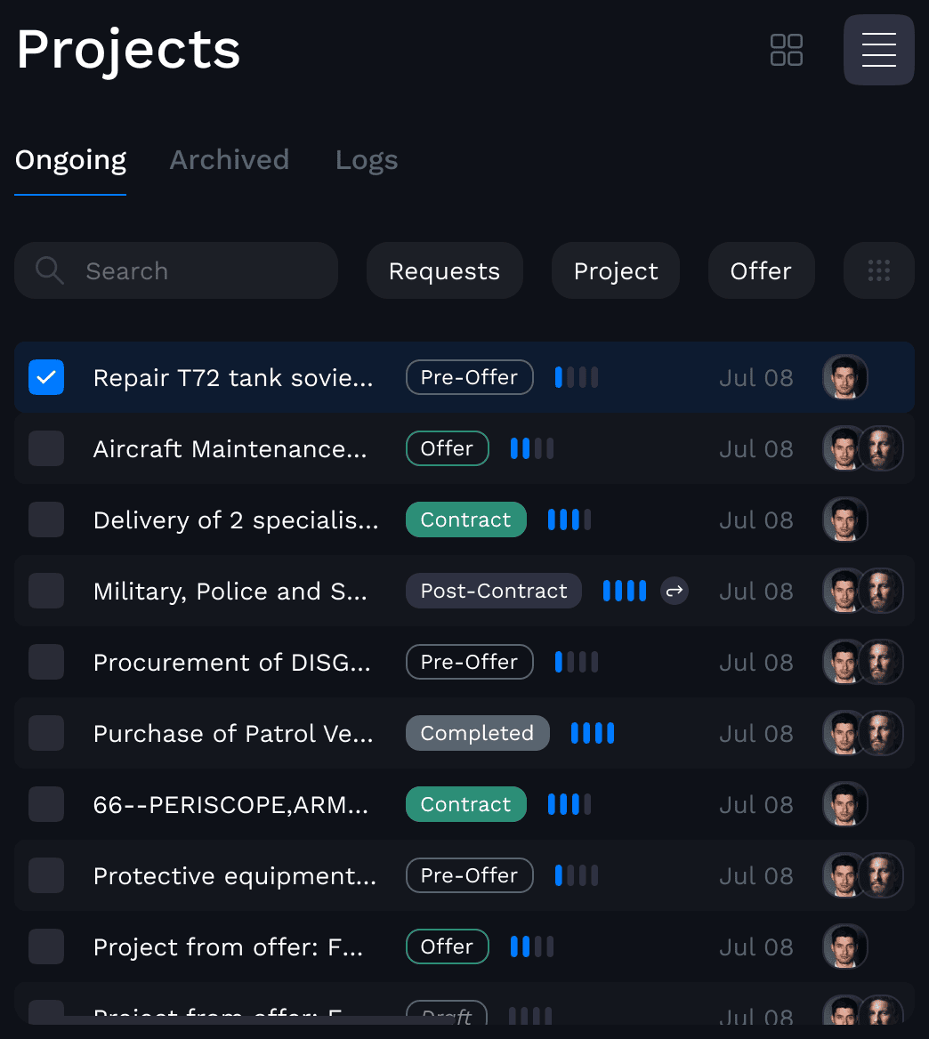
Task: Click the Pre-Offer status badge on Repair T72
Action: click(x=469, y=377)
